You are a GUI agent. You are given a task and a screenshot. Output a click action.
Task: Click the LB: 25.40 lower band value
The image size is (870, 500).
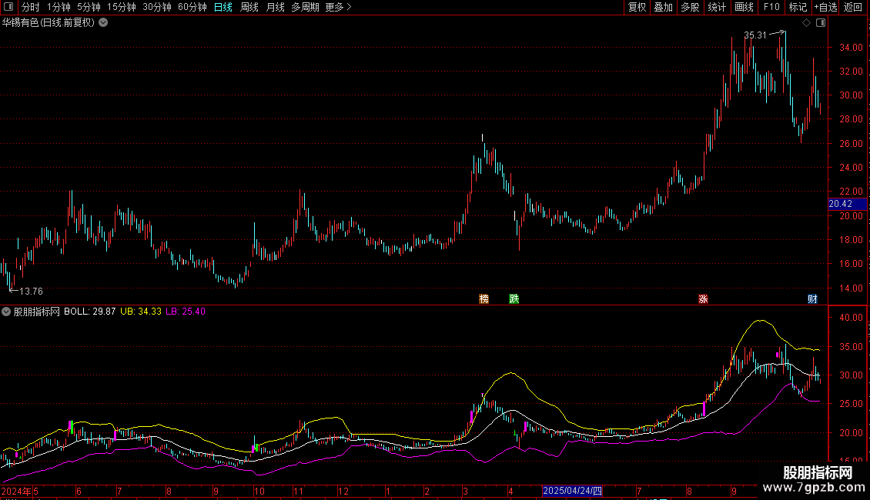(186, 312)
